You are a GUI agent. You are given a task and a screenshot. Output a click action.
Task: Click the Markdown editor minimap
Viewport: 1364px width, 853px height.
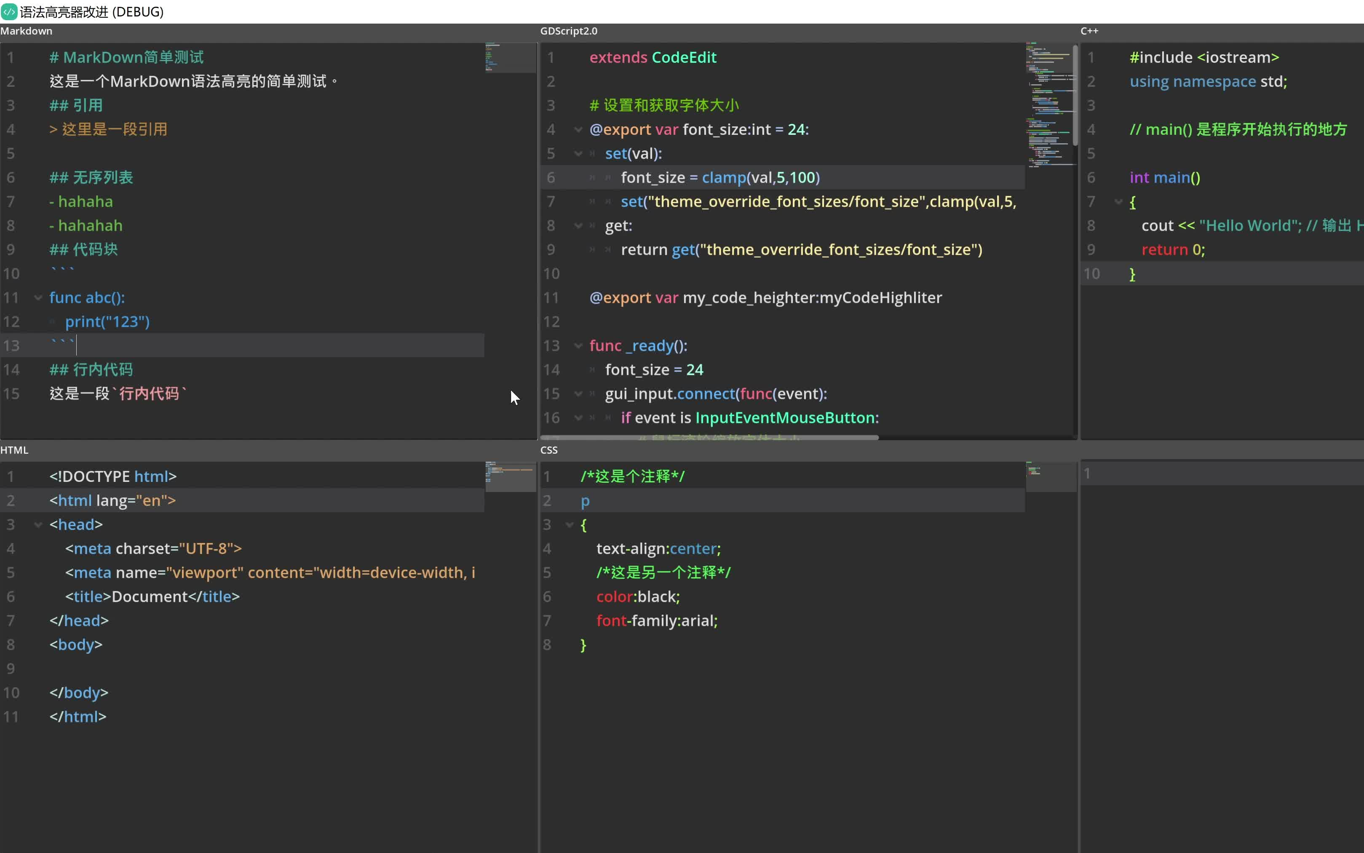[x=511, y=58]
